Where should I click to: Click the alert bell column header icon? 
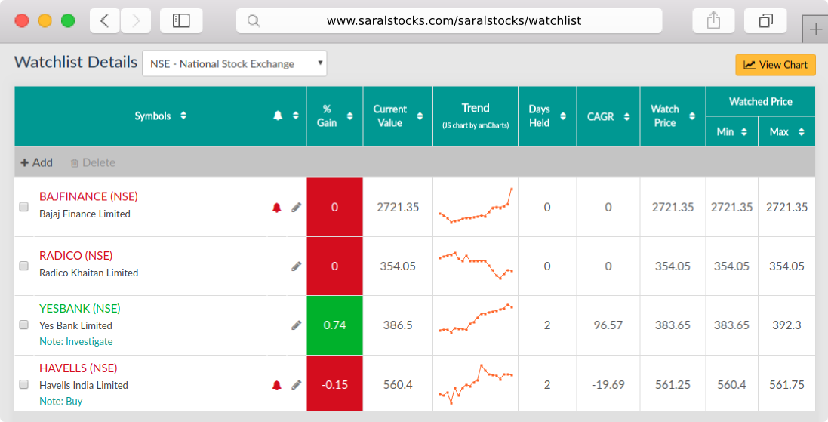(278, 116)
